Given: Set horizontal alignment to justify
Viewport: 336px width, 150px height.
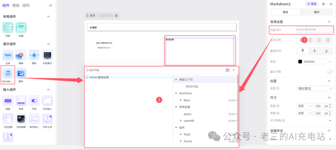Looking at the screenshot, I should 328,40.
